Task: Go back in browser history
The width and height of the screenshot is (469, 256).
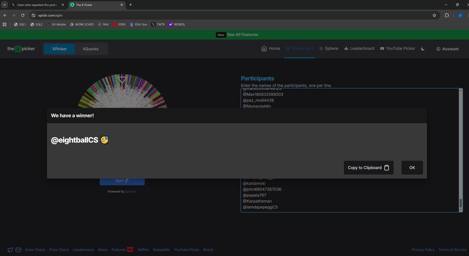Action: point(5,15)
